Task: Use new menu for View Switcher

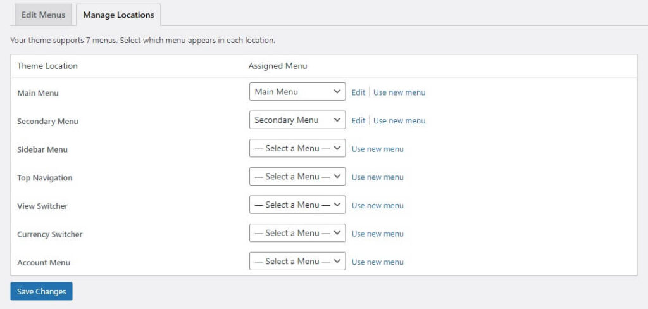Action: pyautogui.click(x=377, y=206)
